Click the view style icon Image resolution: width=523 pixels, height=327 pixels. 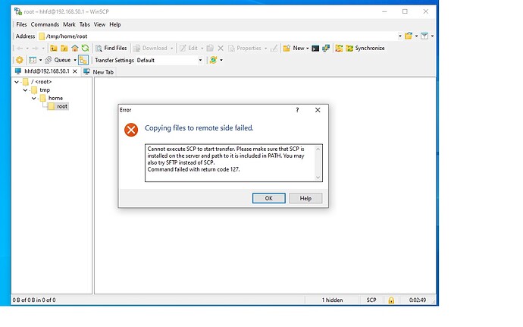click(33, 60)
